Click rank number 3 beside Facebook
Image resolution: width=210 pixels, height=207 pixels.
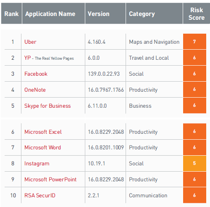[x=13, y=74]
